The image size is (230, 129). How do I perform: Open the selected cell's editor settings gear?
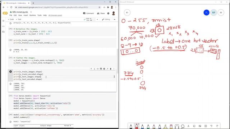tap(104, 69)
